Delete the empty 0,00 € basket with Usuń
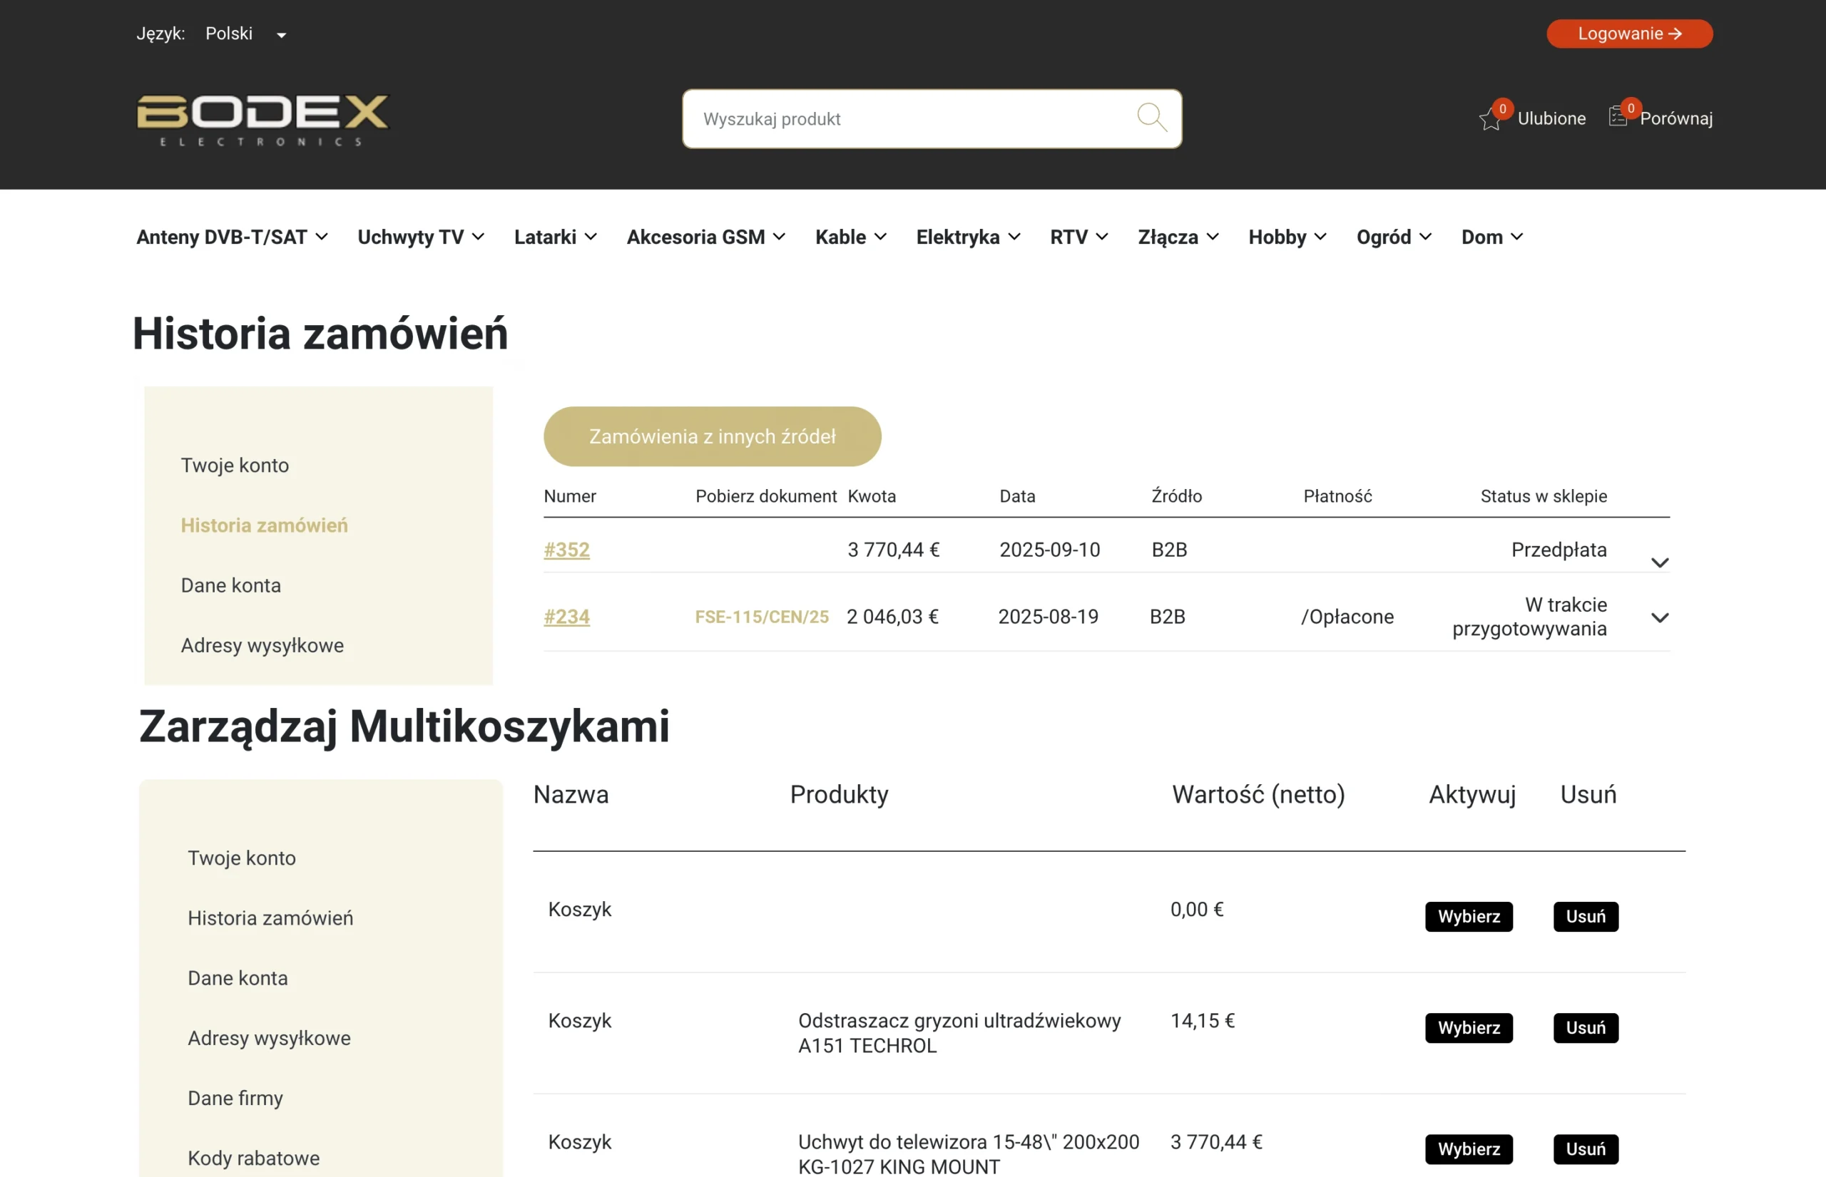This screenshot has height=1177, width=1826. coord(1585,916)
